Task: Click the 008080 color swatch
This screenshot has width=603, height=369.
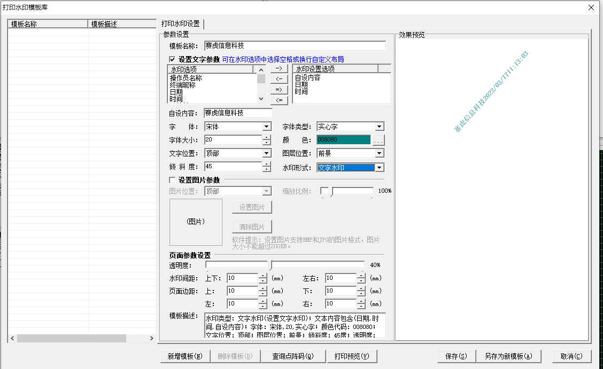Action: (343, 140)
